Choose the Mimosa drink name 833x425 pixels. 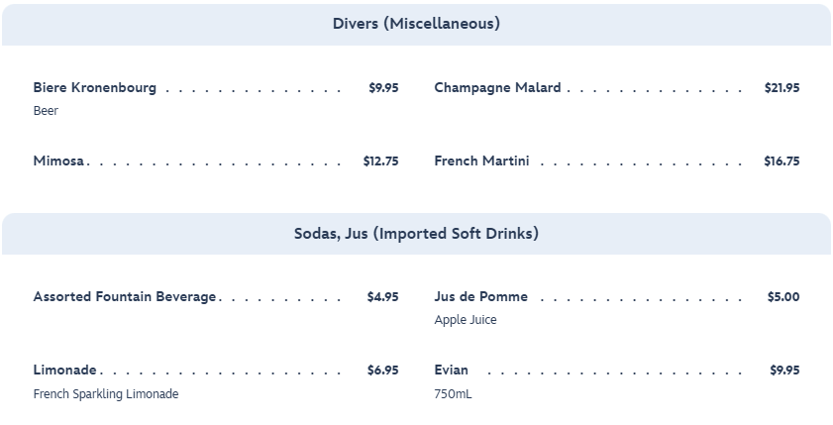(58, 161)
